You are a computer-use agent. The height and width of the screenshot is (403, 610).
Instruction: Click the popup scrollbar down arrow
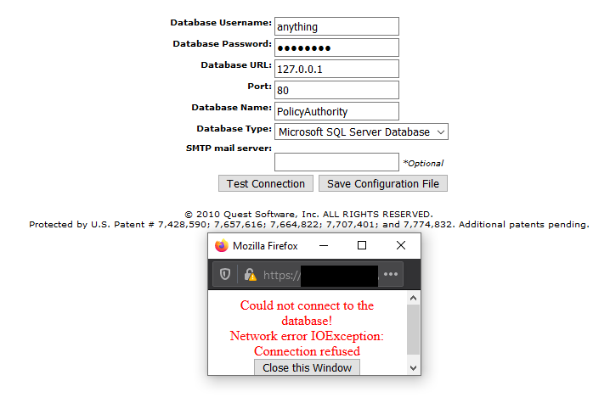pyautogui.click(x=413, y=367)
